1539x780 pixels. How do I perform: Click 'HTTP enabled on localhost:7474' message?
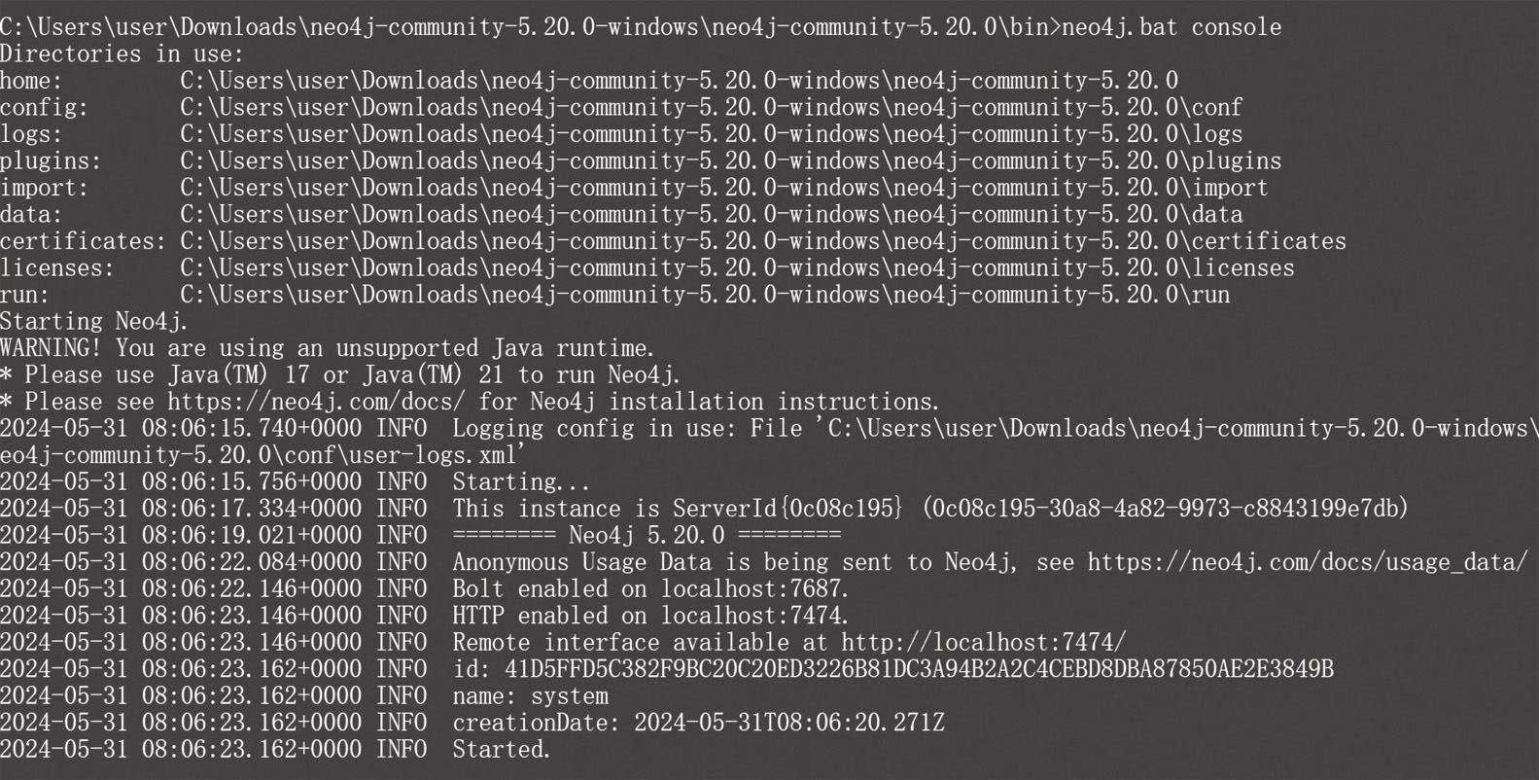(650, 616)
